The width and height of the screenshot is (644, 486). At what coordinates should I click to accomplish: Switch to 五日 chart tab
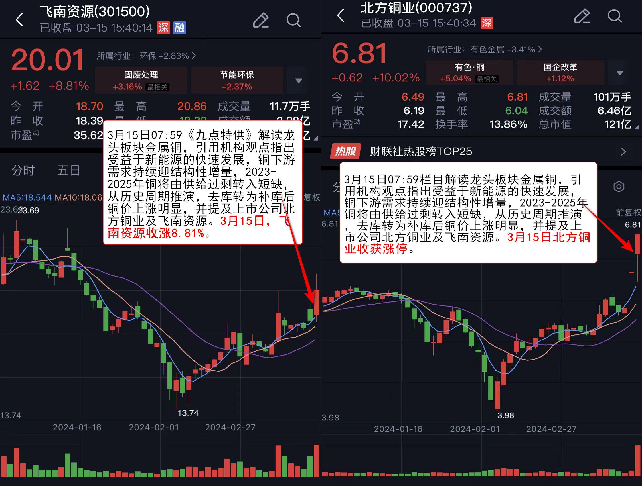pos(69,170)
